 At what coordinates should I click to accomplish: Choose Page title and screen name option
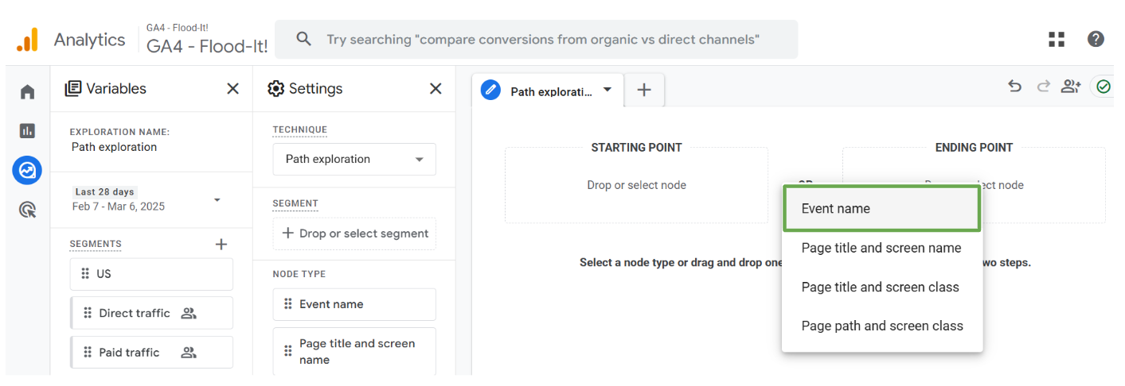881,248
